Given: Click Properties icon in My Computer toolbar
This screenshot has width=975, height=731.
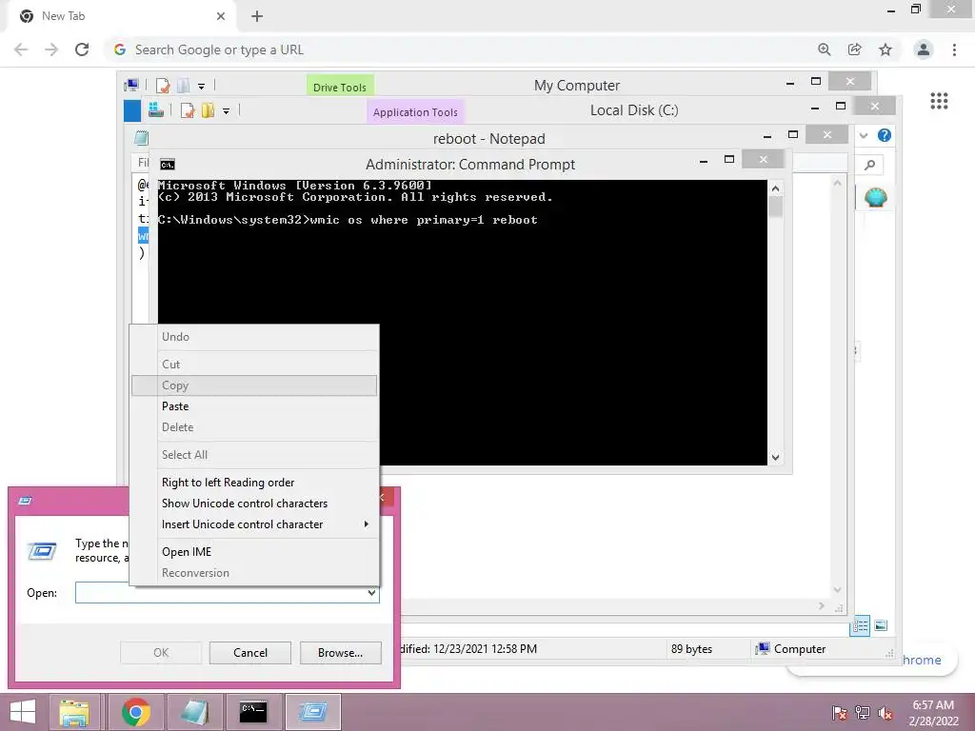Looking at the screenshot, I should 163,86.
